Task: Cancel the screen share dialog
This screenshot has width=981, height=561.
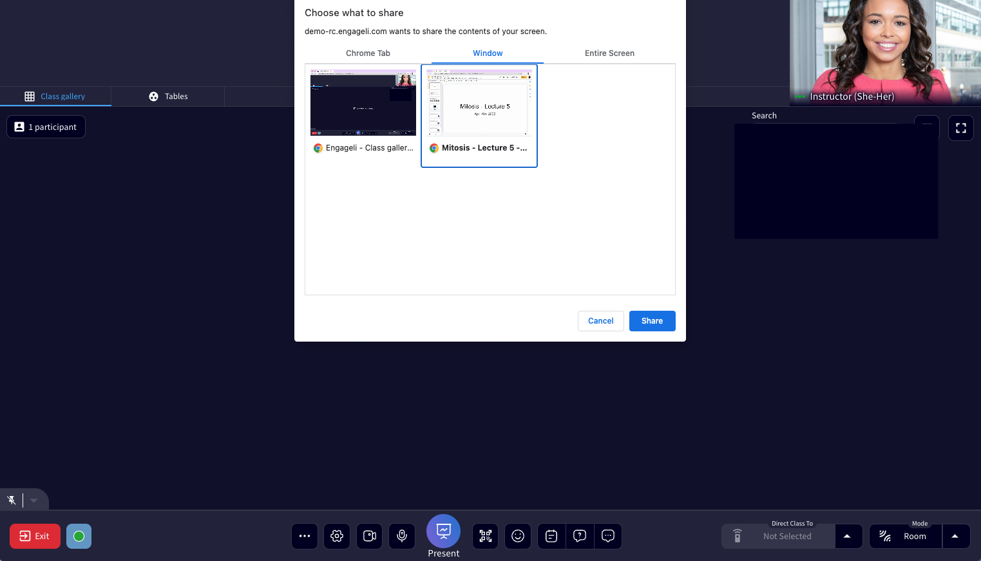Action: tap(600, 320)
